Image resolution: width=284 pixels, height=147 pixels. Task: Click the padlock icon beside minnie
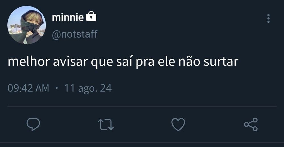point(91,17)
